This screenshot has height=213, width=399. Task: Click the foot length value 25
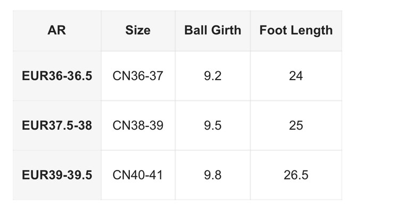296,125
